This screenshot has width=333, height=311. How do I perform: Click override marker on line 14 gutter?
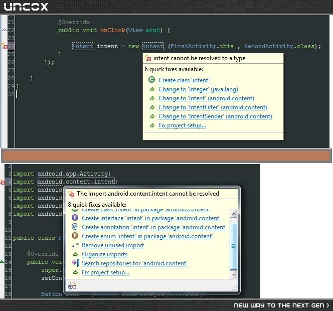pyautogui.click(x=2, y=261)
